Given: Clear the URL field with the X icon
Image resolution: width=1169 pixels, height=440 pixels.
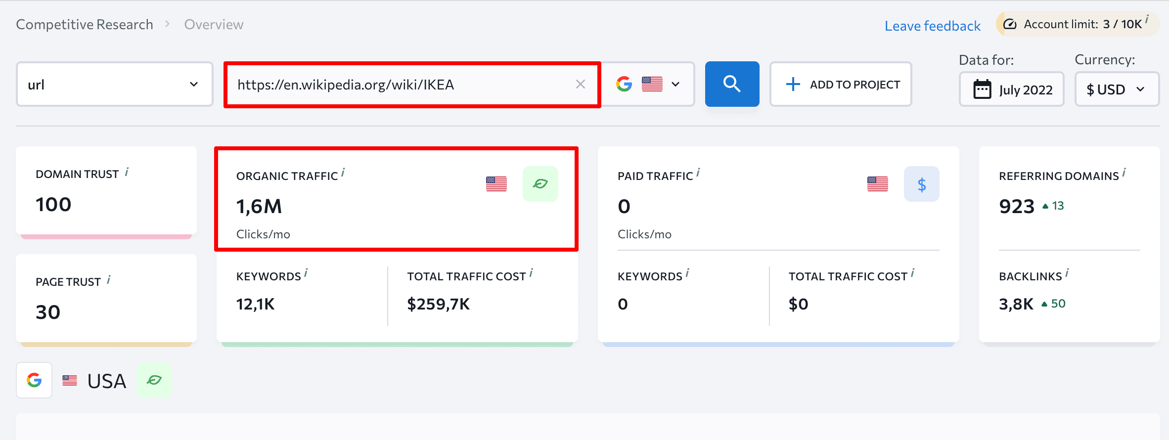Looking at the screenshot, I should pyautogui.click(x=581, y=85).
